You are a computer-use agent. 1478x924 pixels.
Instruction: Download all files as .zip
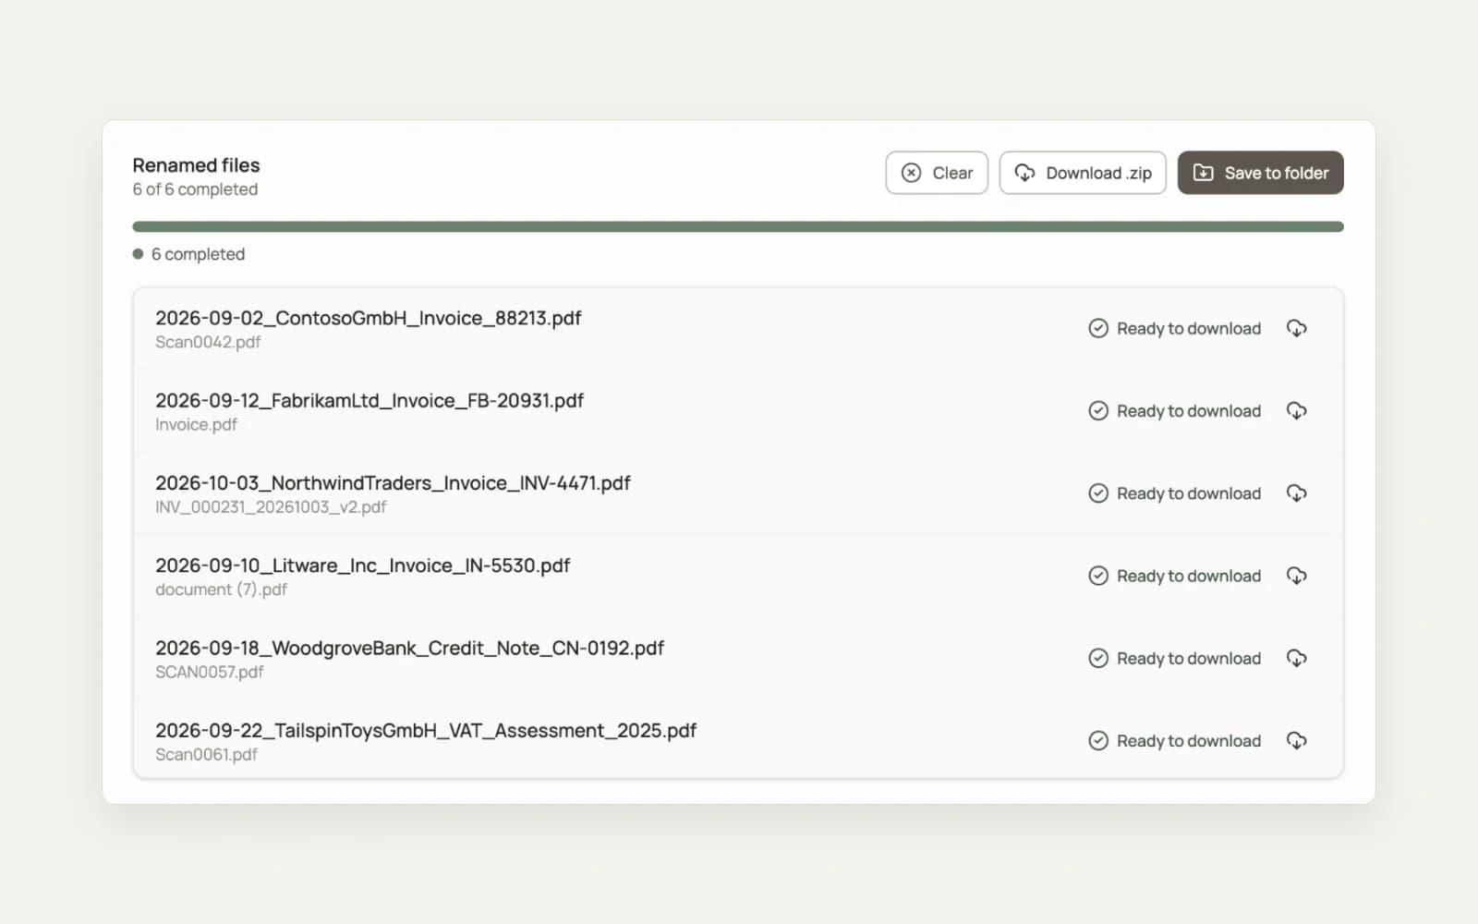(x=1083, y=173)
